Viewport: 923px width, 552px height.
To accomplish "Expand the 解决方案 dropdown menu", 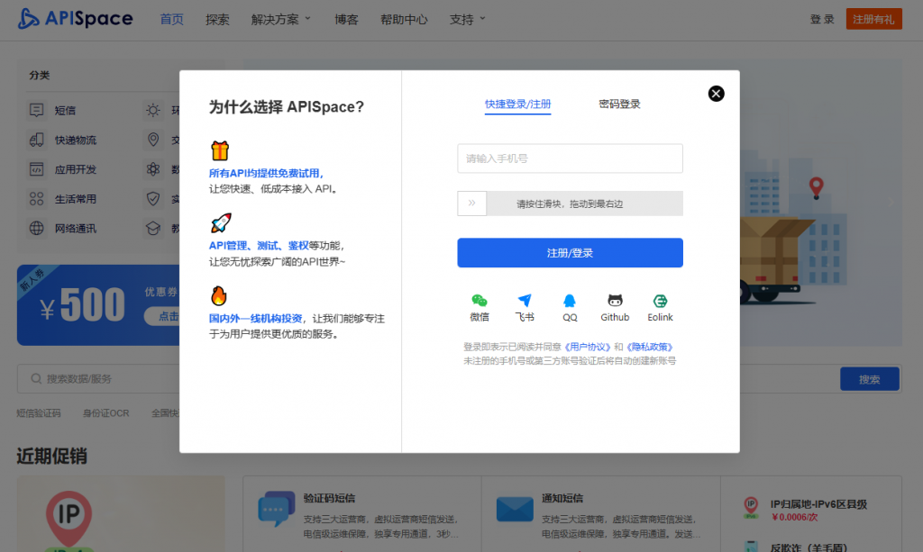I will click(x=281, y=20).
